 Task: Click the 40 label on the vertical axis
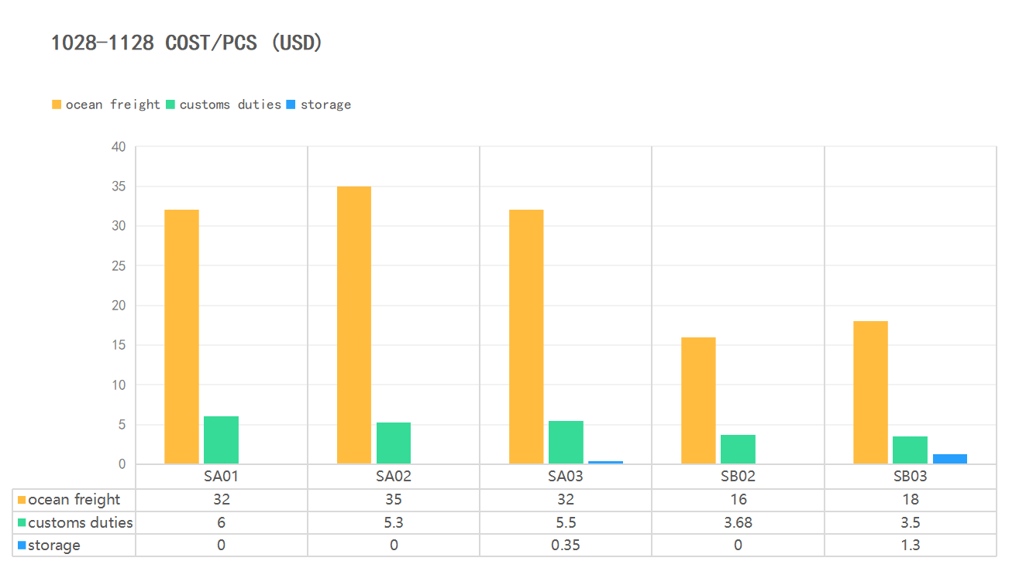(118, 147)
